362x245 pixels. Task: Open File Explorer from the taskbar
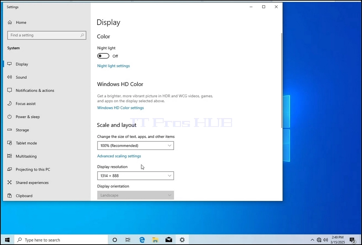click(x=155, y=240)
